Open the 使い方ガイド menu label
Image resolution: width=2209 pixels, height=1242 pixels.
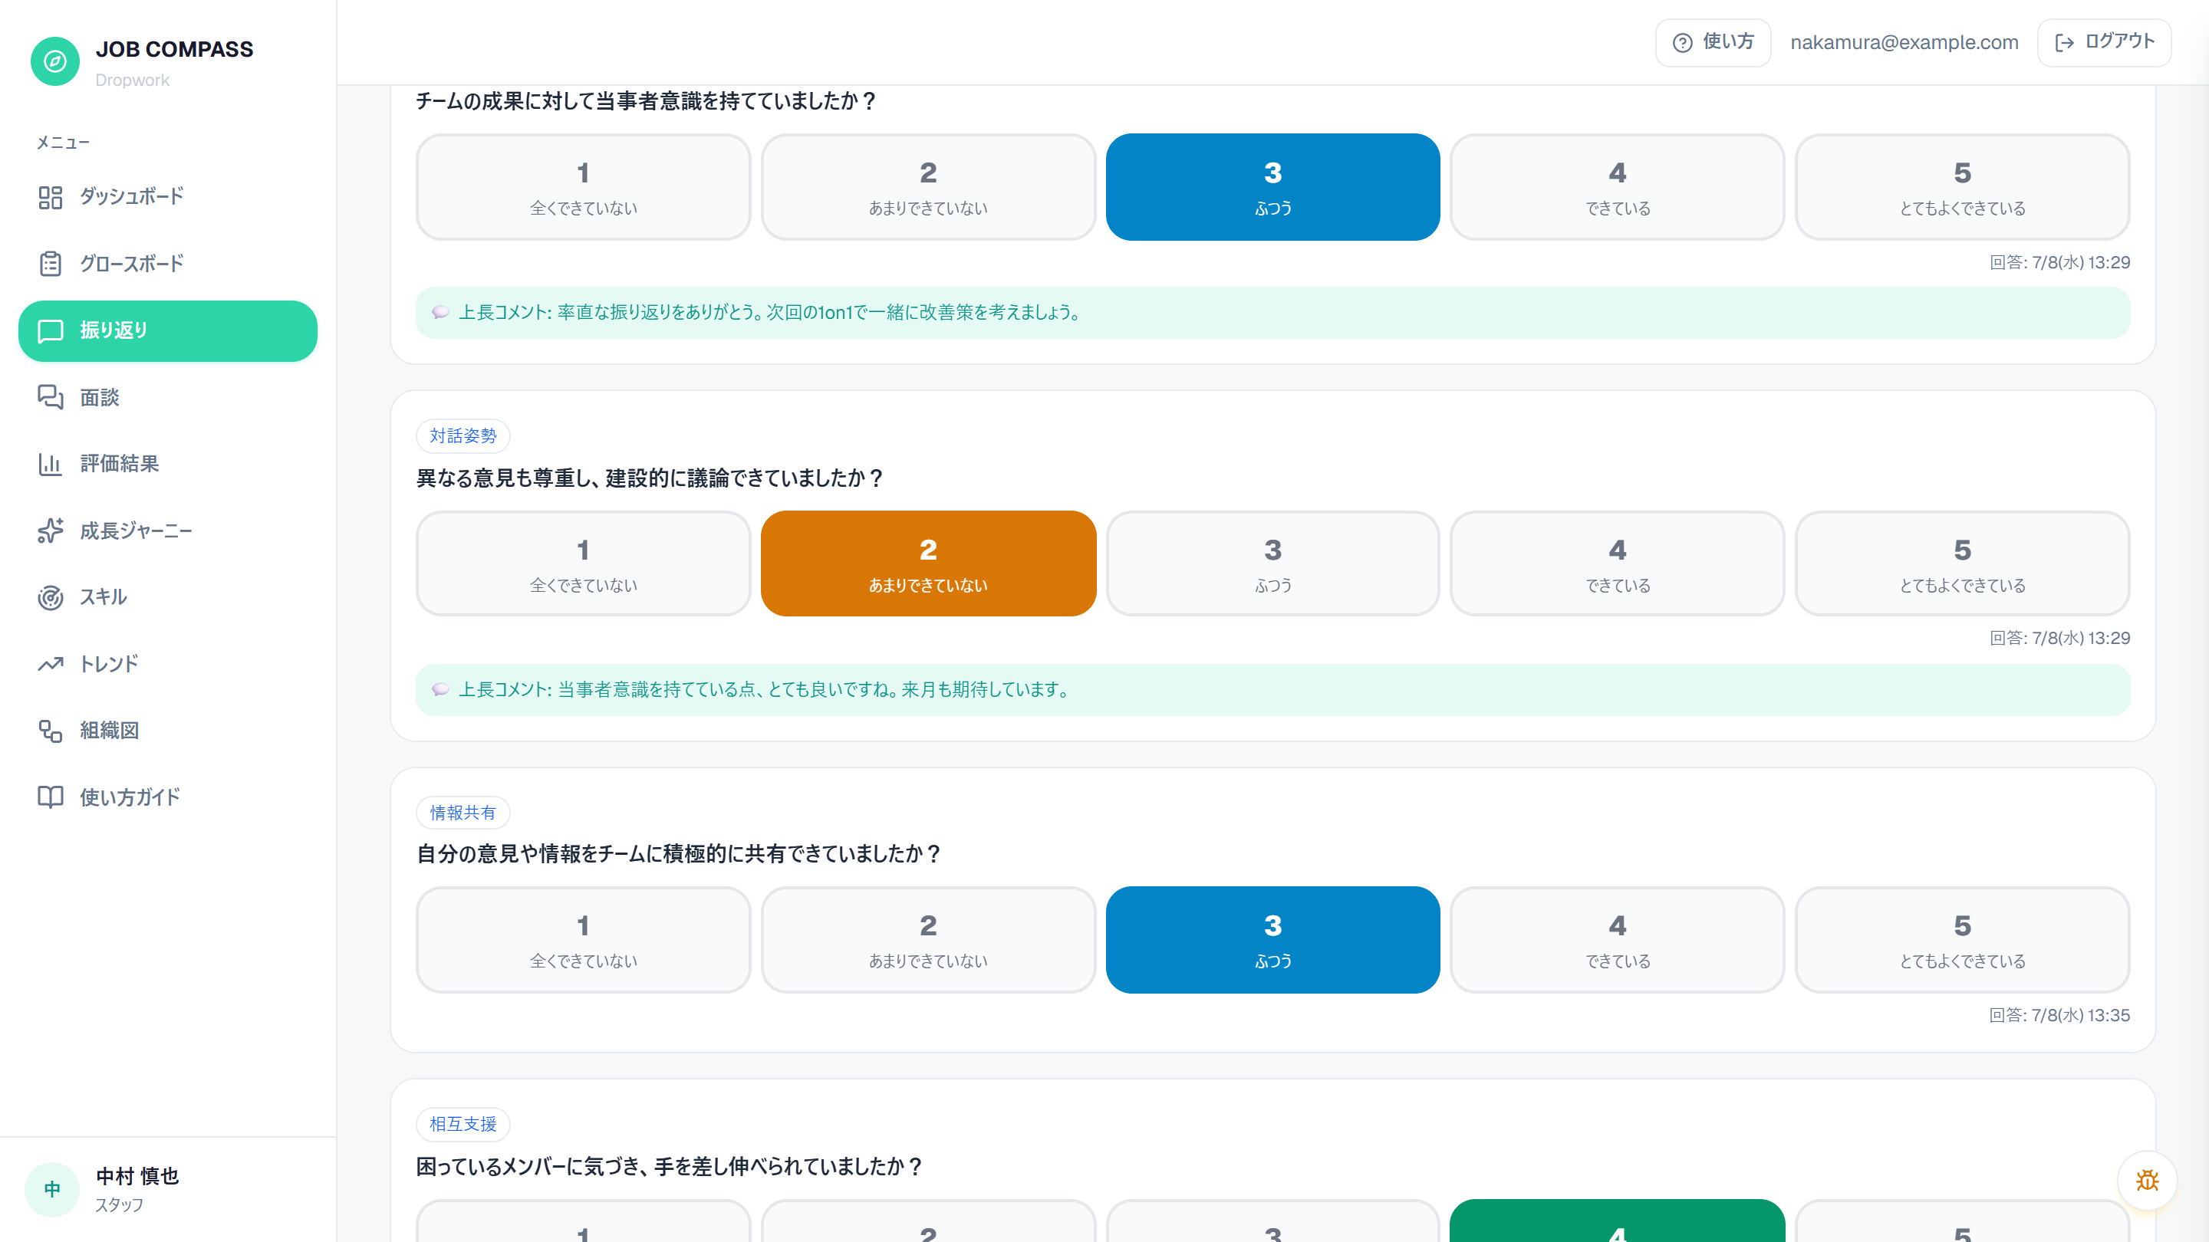coord(130,797)
